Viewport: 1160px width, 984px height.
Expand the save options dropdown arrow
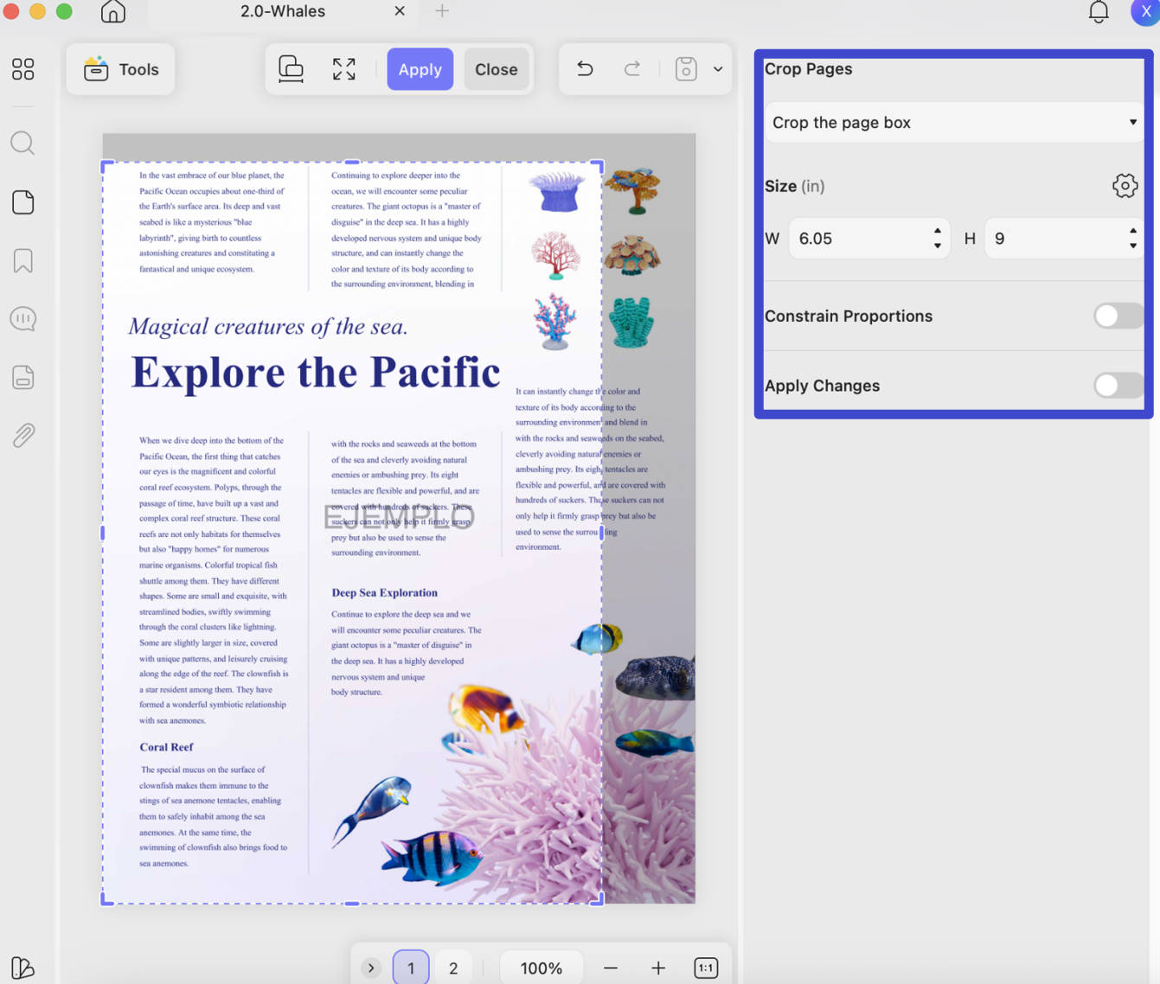pyautogui.click(x=718, y=69)
